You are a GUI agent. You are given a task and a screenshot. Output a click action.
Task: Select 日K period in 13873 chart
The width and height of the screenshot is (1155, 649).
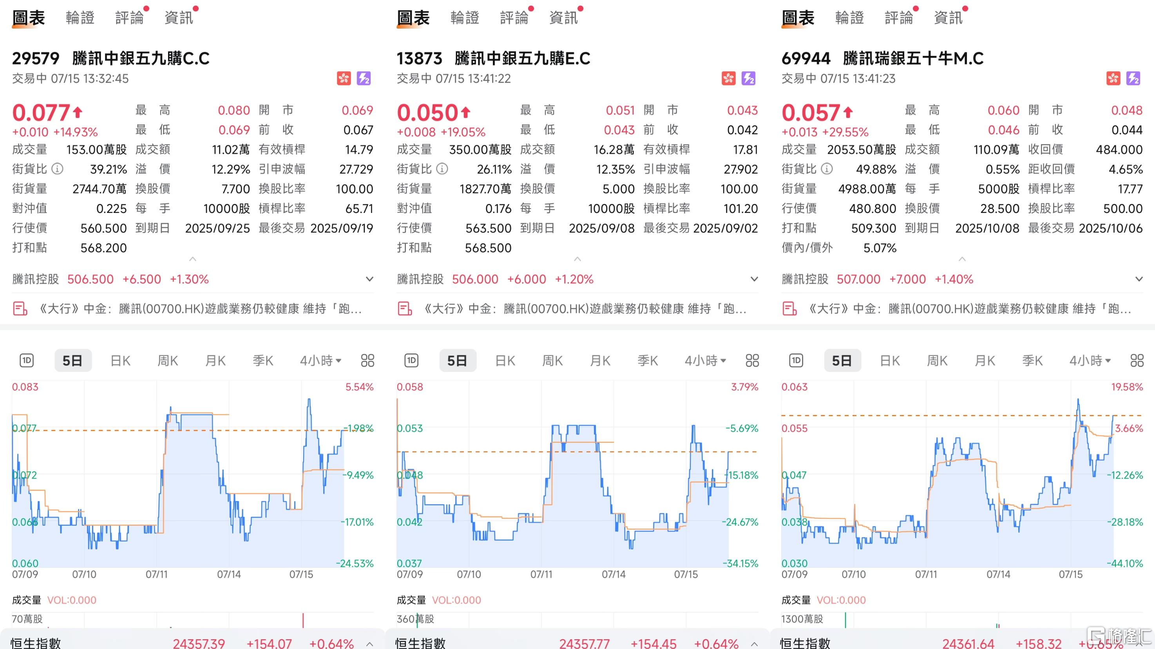[505, 361]
